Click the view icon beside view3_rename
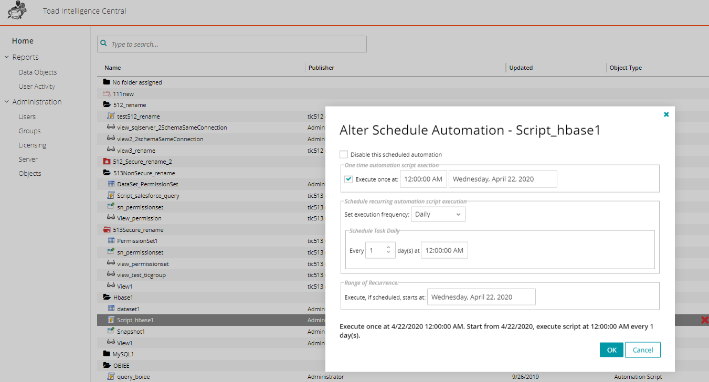 tap(111, 150)
